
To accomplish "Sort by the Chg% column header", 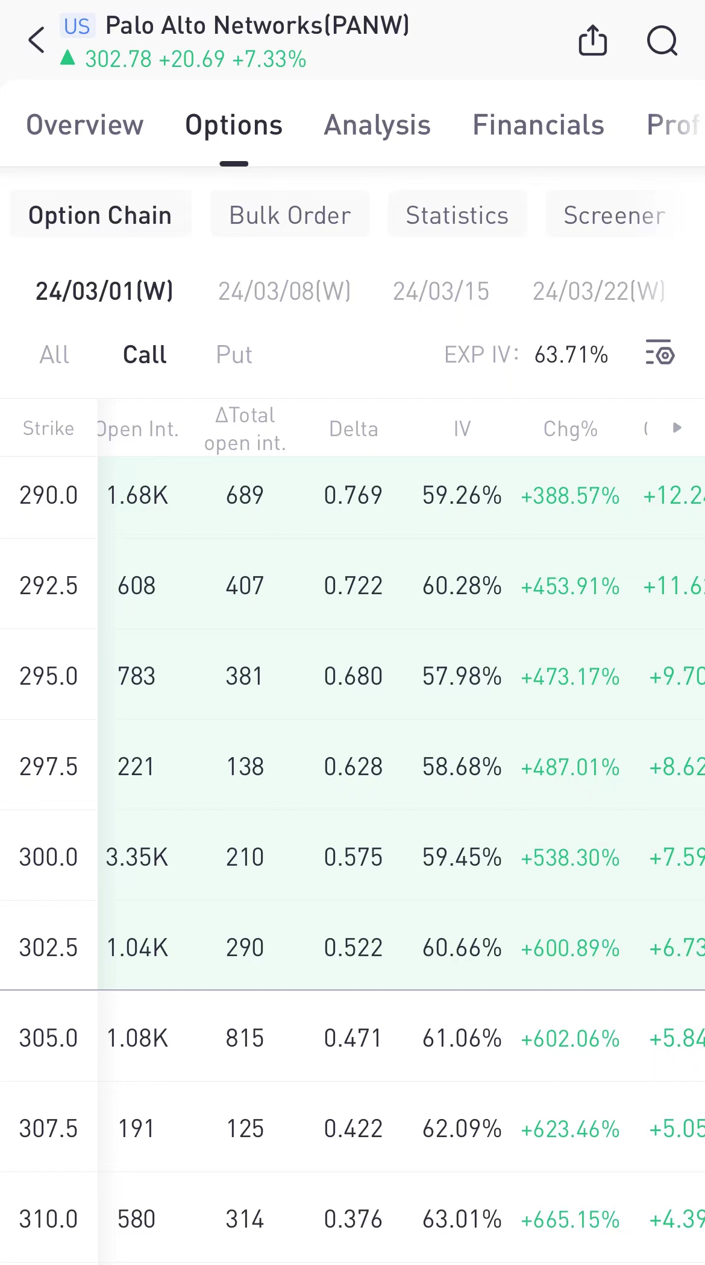I will (570, 429).
